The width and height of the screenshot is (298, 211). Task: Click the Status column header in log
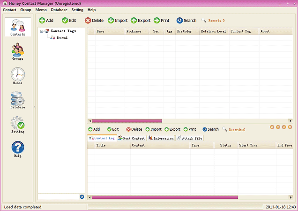point(226,145)
